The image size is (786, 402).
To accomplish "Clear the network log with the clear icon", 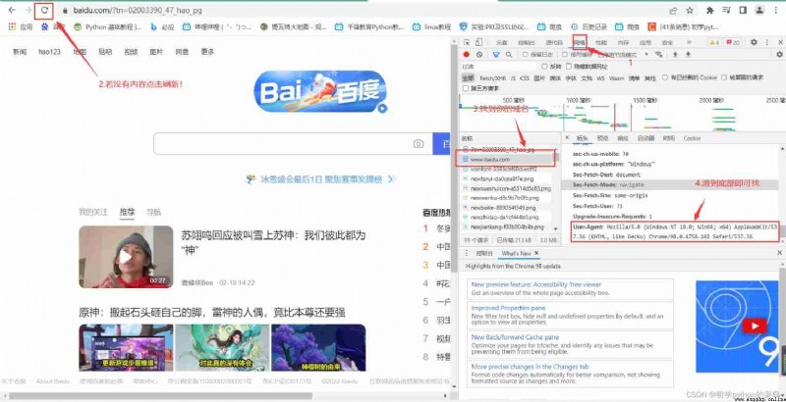I will [x=479, y=55].
